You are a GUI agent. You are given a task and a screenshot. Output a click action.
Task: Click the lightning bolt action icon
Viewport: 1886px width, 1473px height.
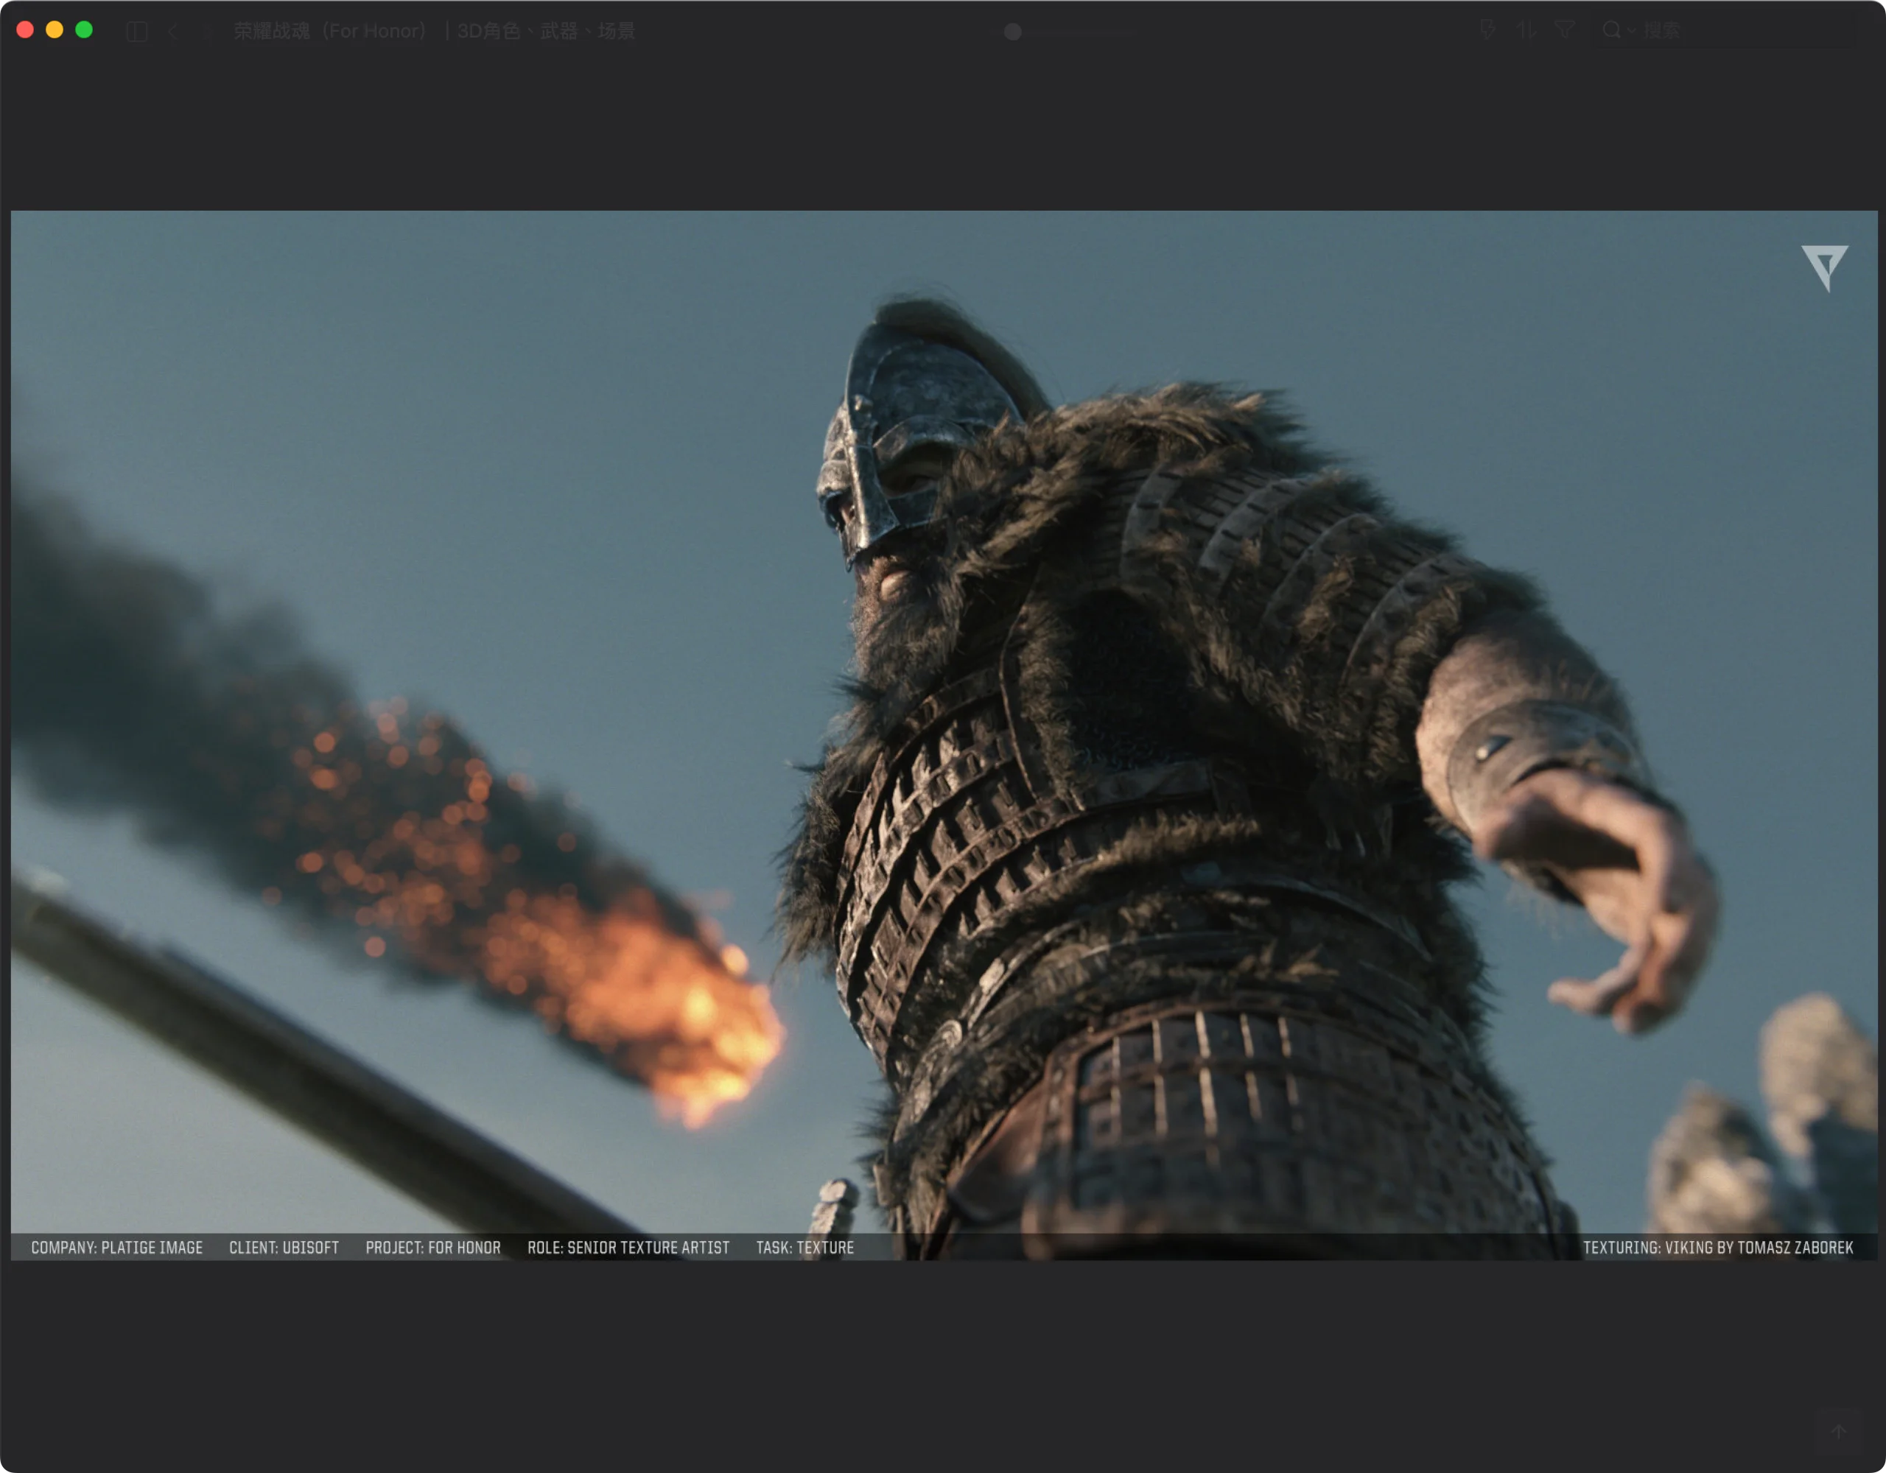tap(1488, 30)
